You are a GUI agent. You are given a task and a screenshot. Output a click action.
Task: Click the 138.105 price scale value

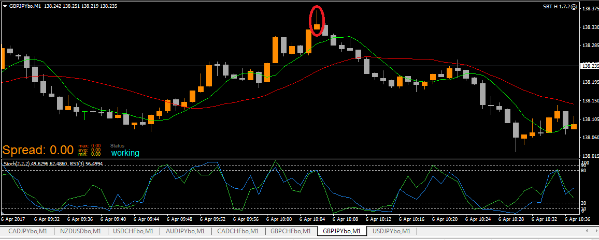590,119
